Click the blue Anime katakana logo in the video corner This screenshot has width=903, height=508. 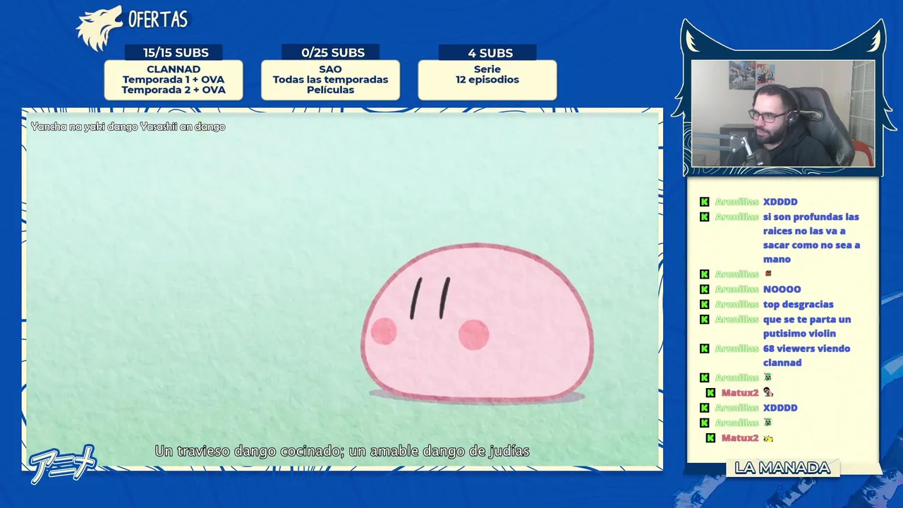point(62,464)
